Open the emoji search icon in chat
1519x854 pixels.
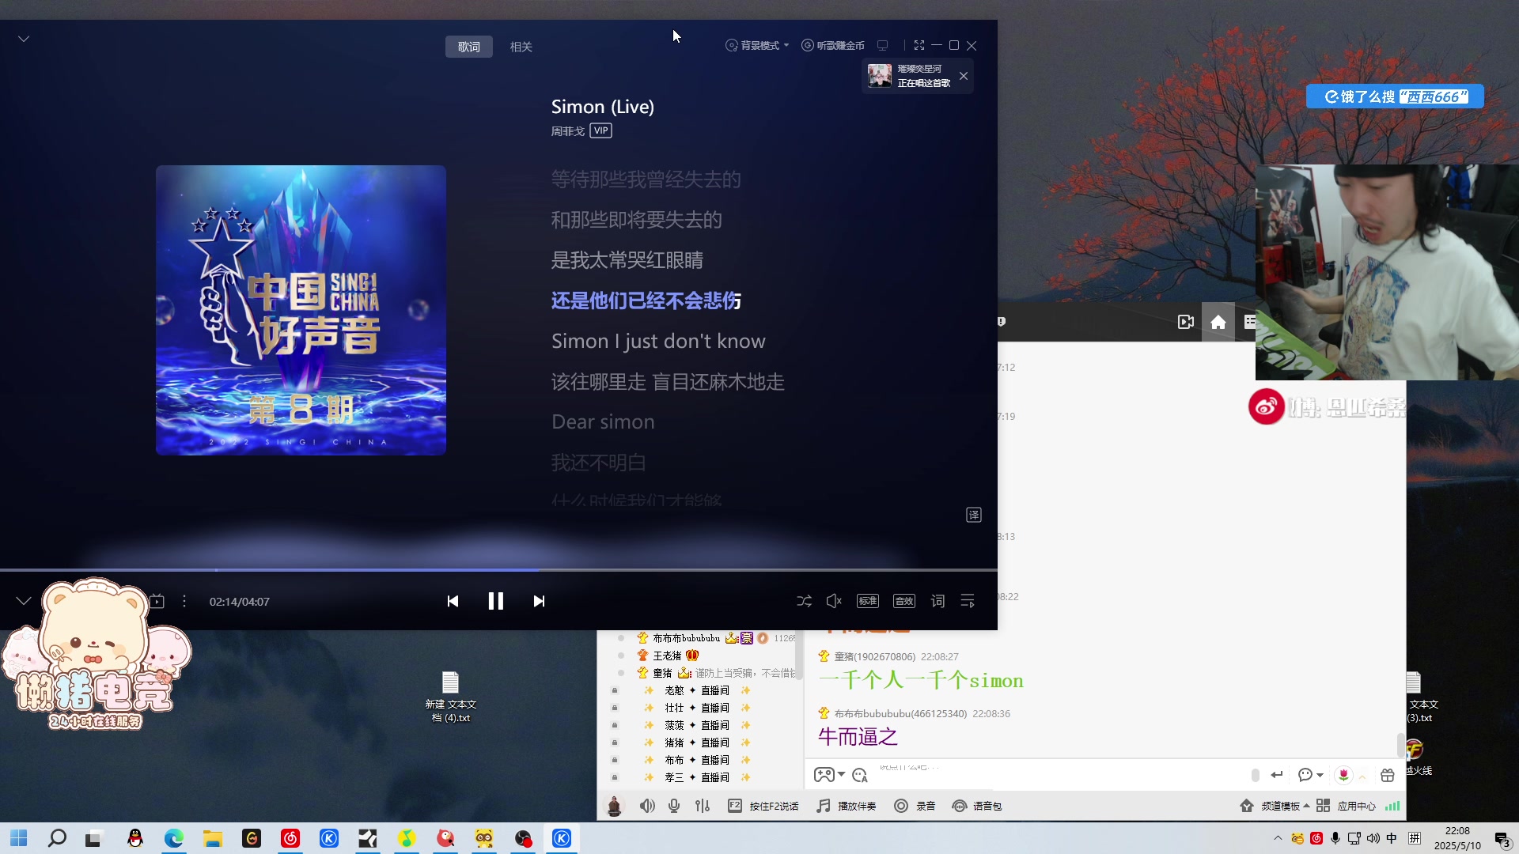[860, 775]
